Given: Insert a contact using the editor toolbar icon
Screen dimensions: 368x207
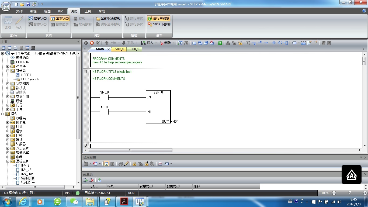Looking at the screenshot, I should pyautogui.click(x=274, y=43).
